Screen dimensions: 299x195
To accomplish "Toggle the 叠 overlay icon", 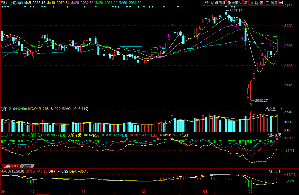I will [x=256, y=3].
